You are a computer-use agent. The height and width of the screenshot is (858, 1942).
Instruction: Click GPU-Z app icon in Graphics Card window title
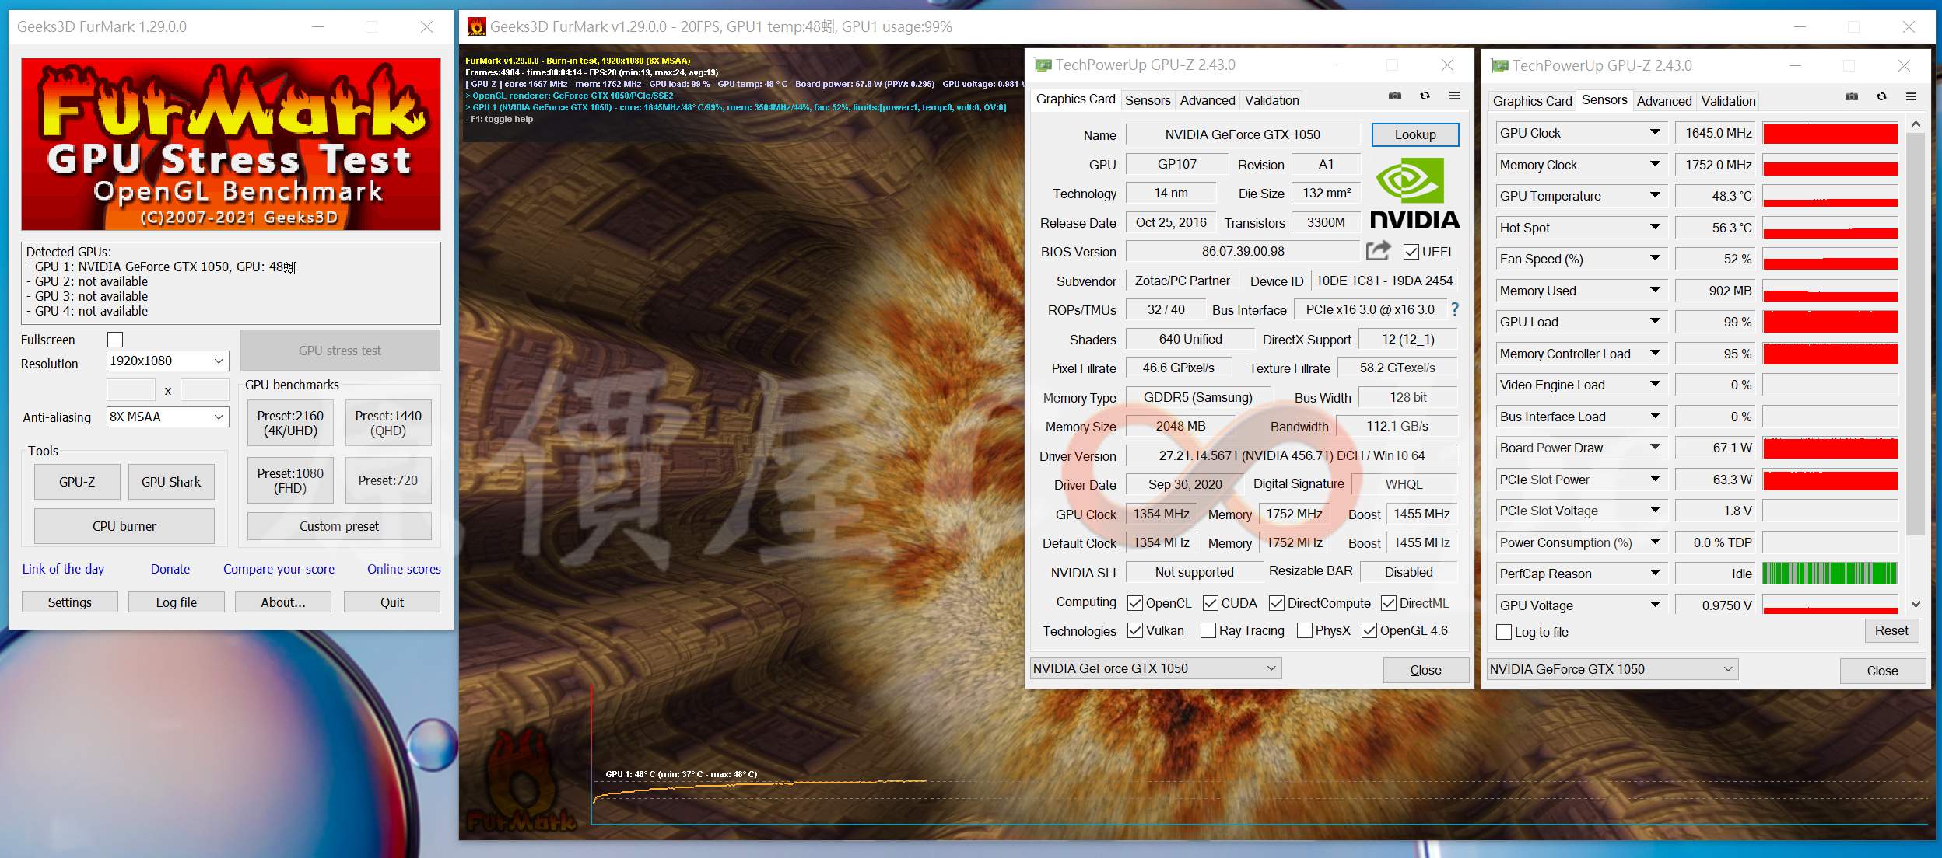1043,65
